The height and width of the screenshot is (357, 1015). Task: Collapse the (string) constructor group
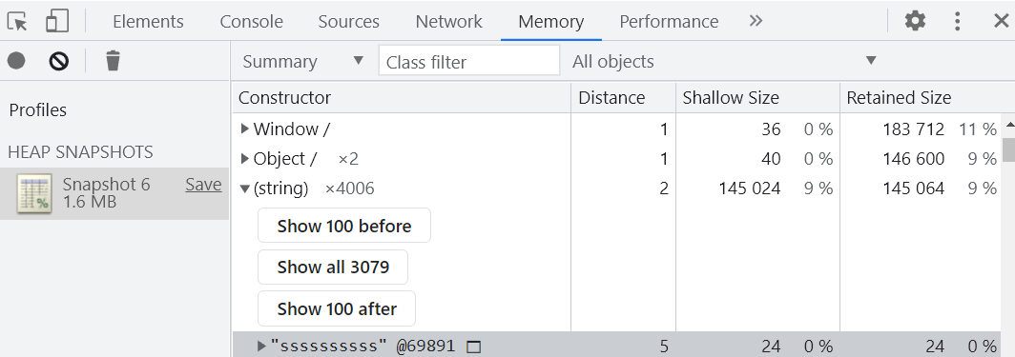tap(244, 188)
